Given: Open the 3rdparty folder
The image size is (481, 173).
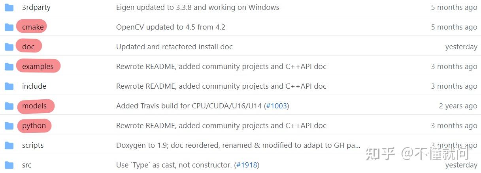Looking at the screenshot, I should pyautogui.click(x=36, y=7).
